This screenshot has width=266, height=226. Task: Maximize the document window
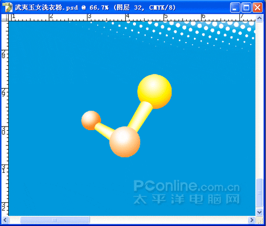pyautogui.click(x=246, y=8)
